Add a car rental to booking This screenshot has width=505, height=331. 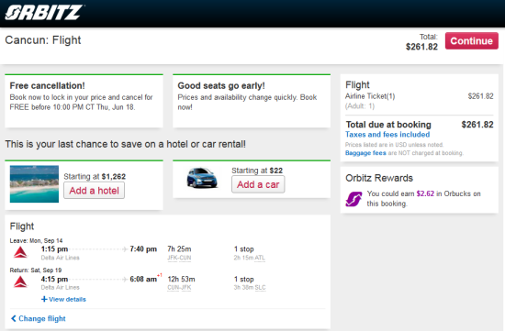[x=258, y=184]
